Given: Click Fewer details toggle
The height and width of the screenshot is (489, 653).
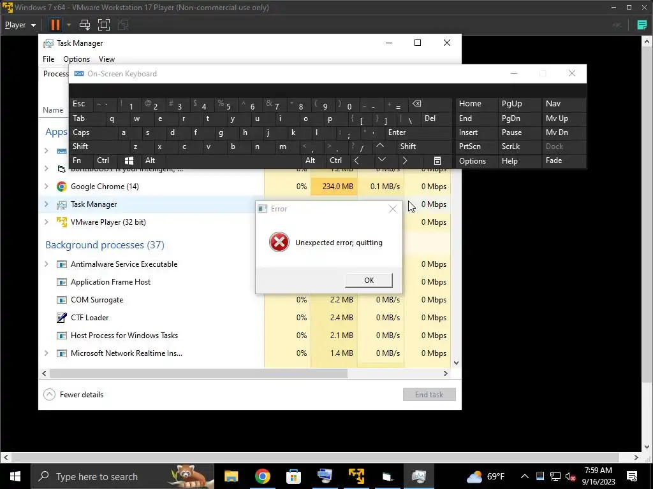Looking at the screenshot, I should click(73, 395).
